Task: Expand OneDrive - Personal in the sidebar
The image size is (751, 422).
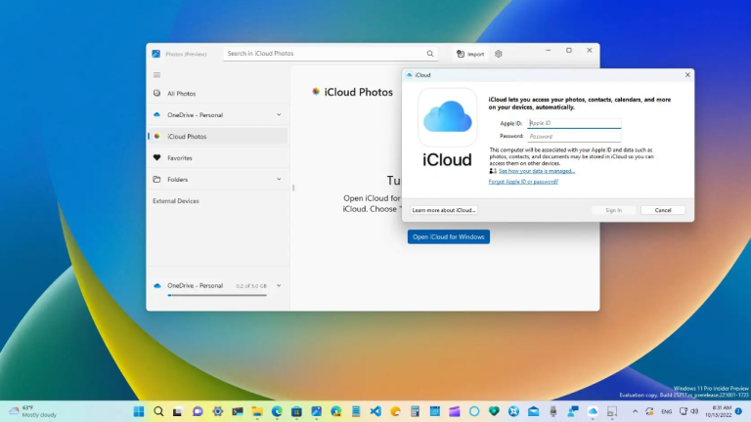Action: click(x=279, y=115)
